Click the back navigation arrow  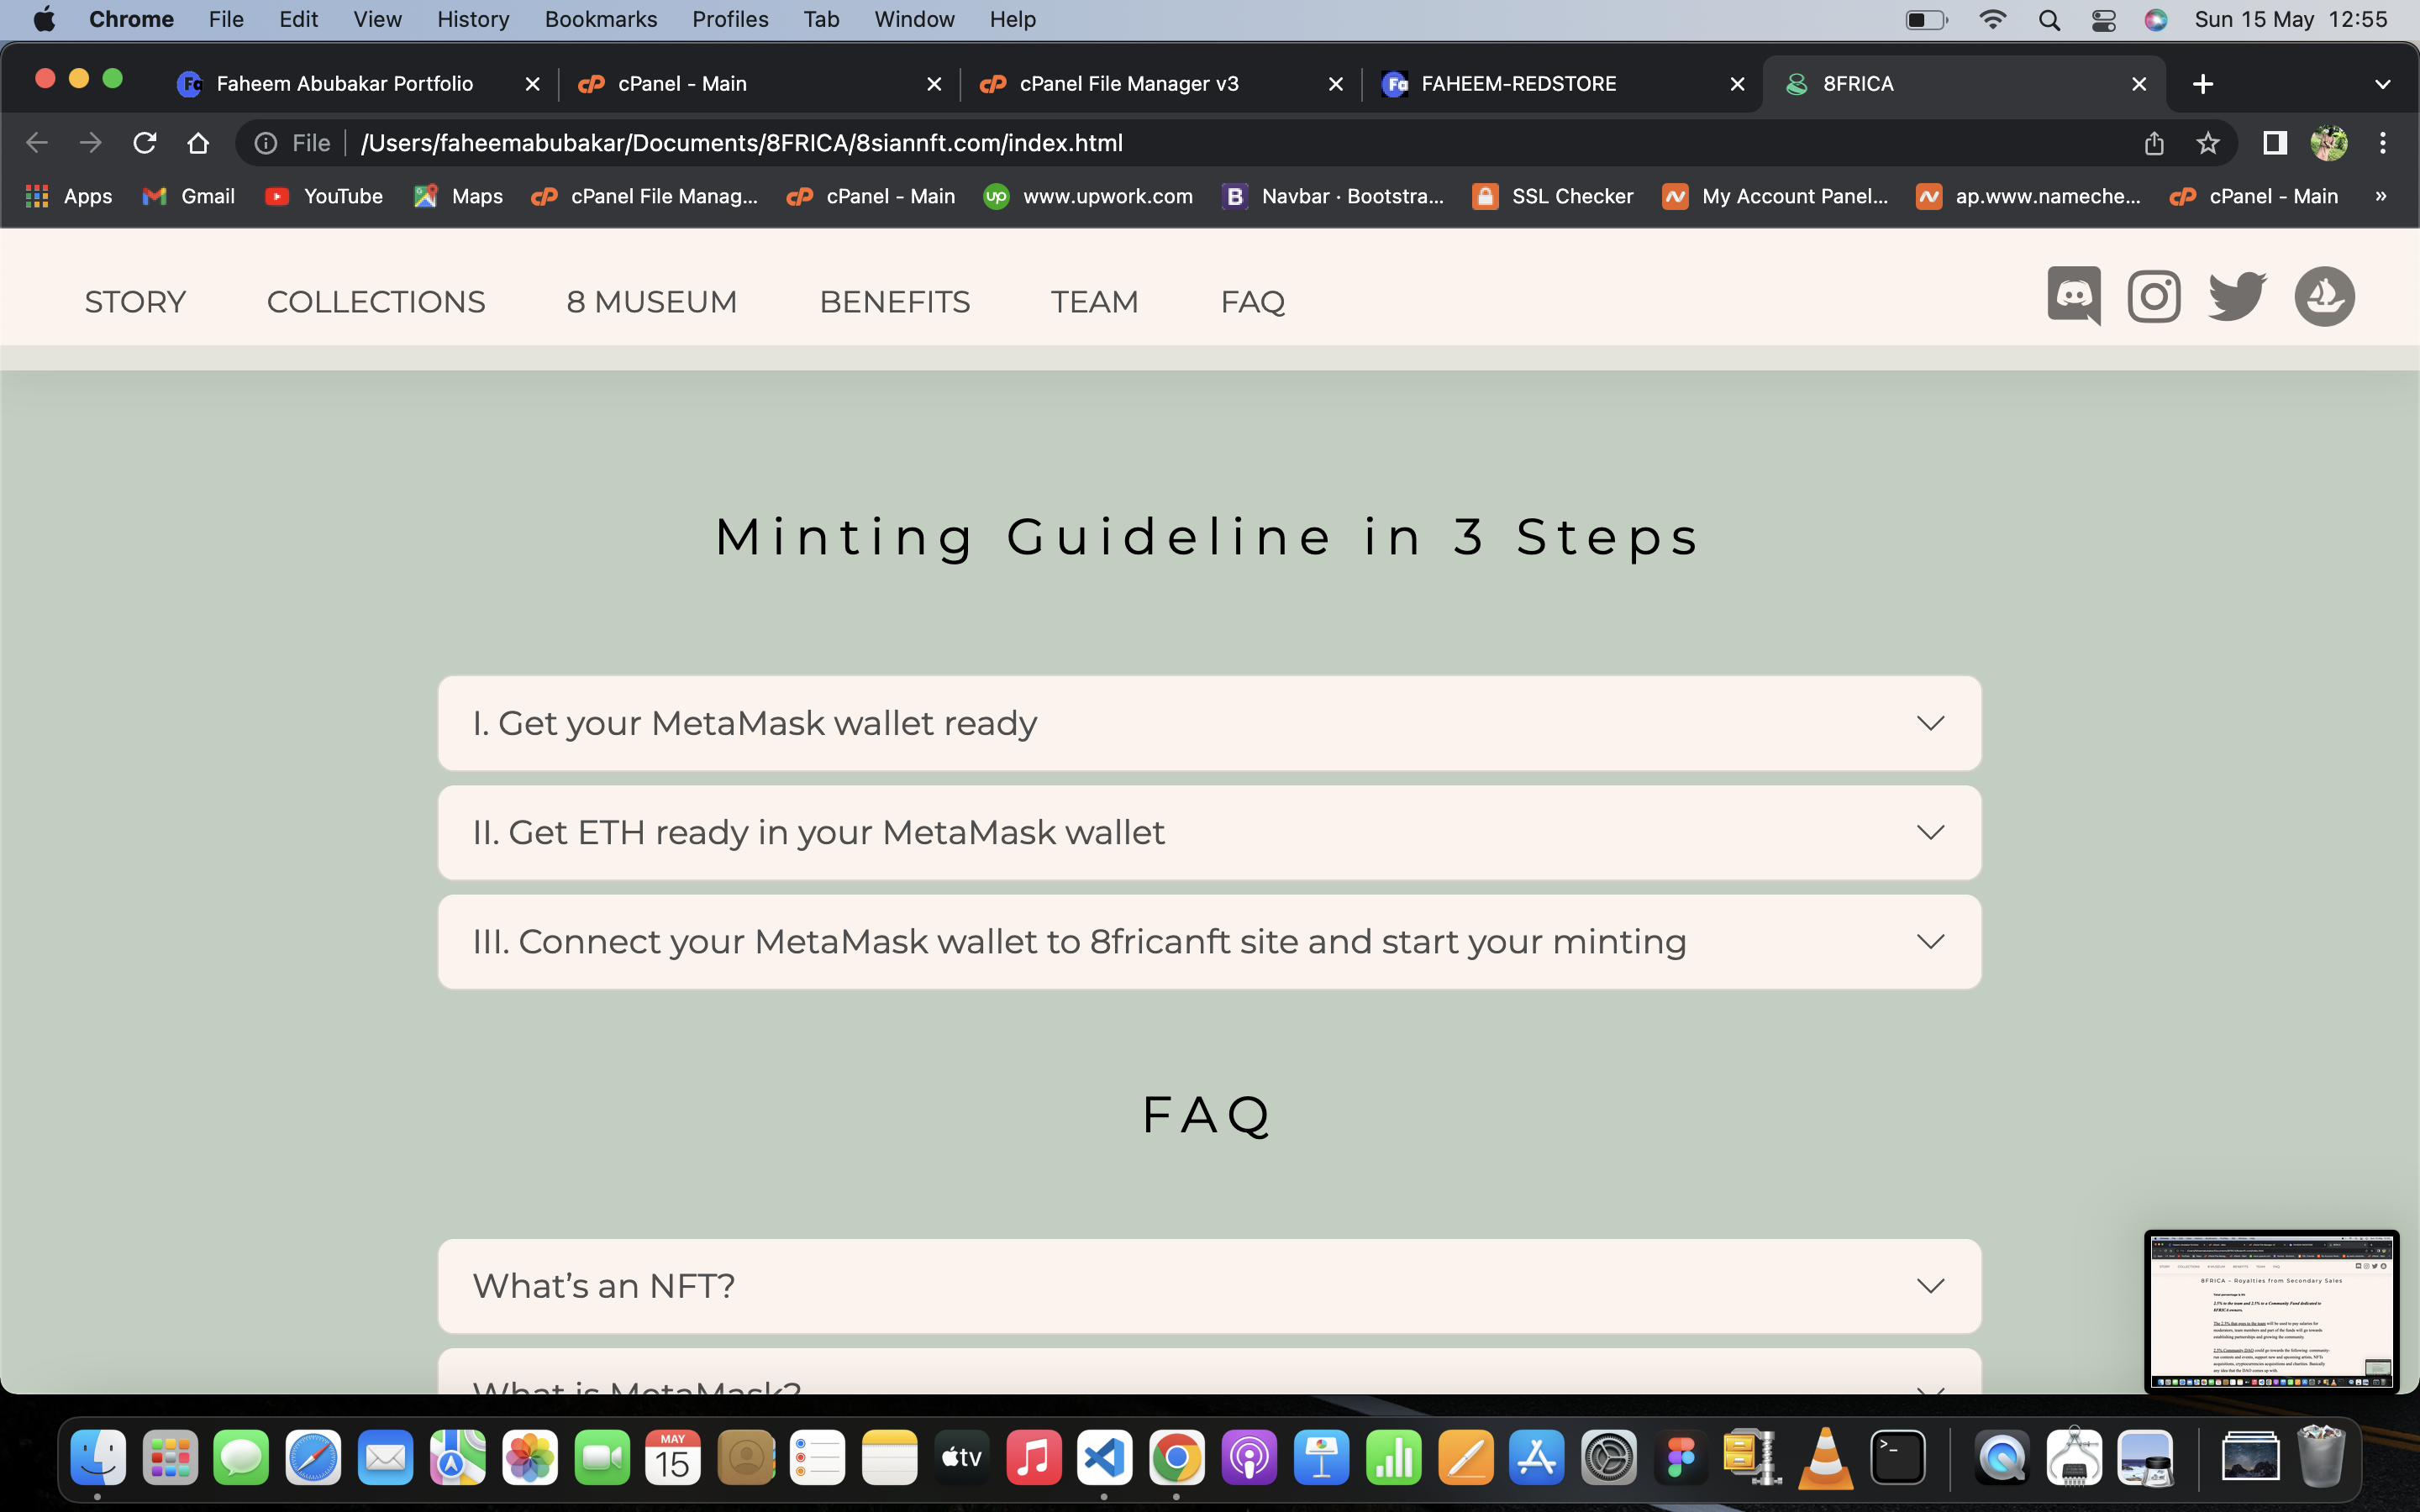point(37,143)
